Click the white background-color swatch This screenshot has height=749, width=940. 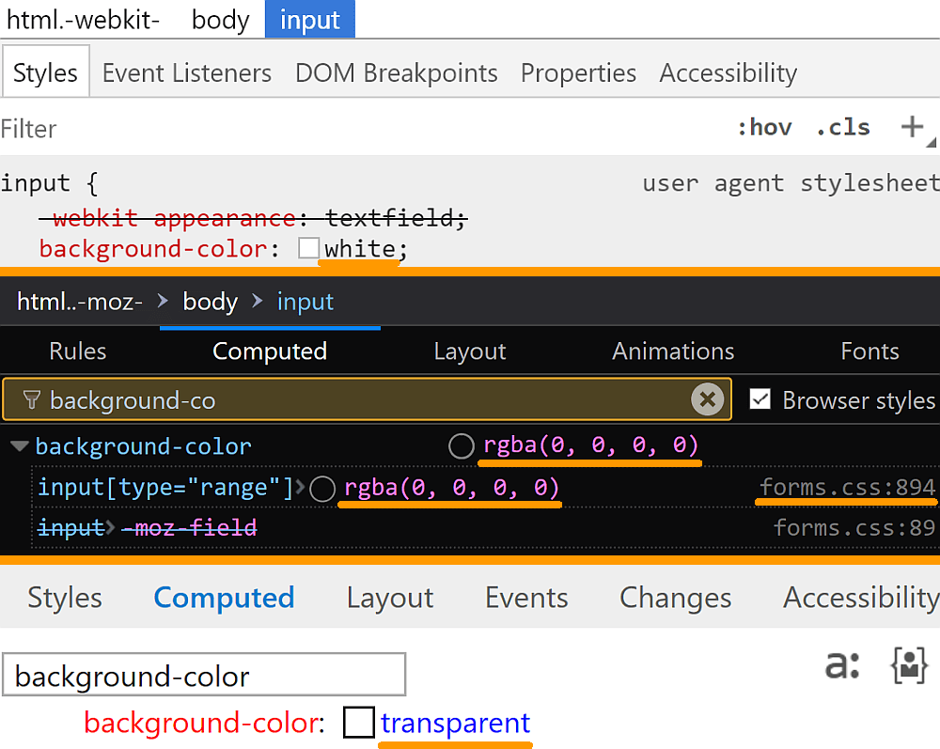[308, 249]
